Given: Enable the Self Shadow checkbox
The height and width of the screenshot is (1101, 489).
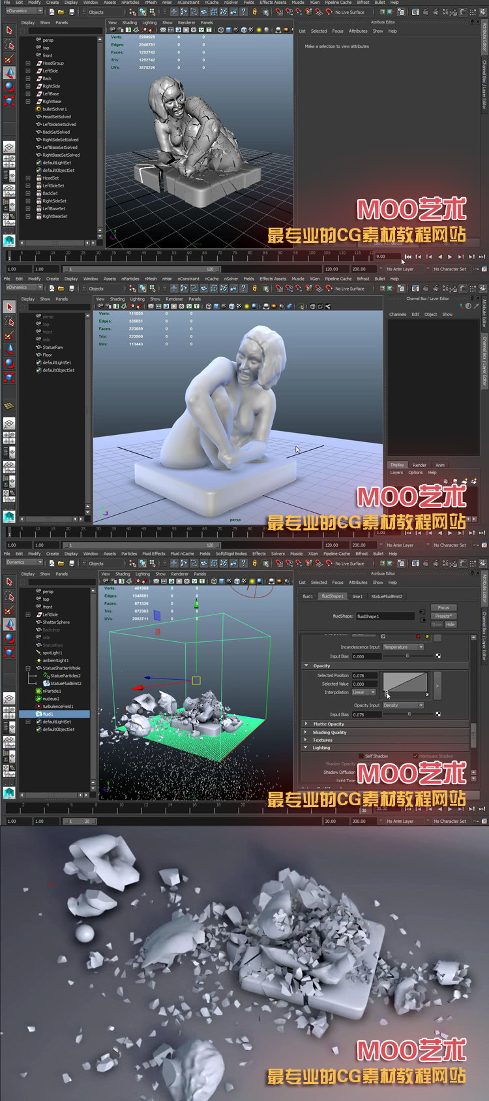Looking at the screenshot, I should click(360, 756).
